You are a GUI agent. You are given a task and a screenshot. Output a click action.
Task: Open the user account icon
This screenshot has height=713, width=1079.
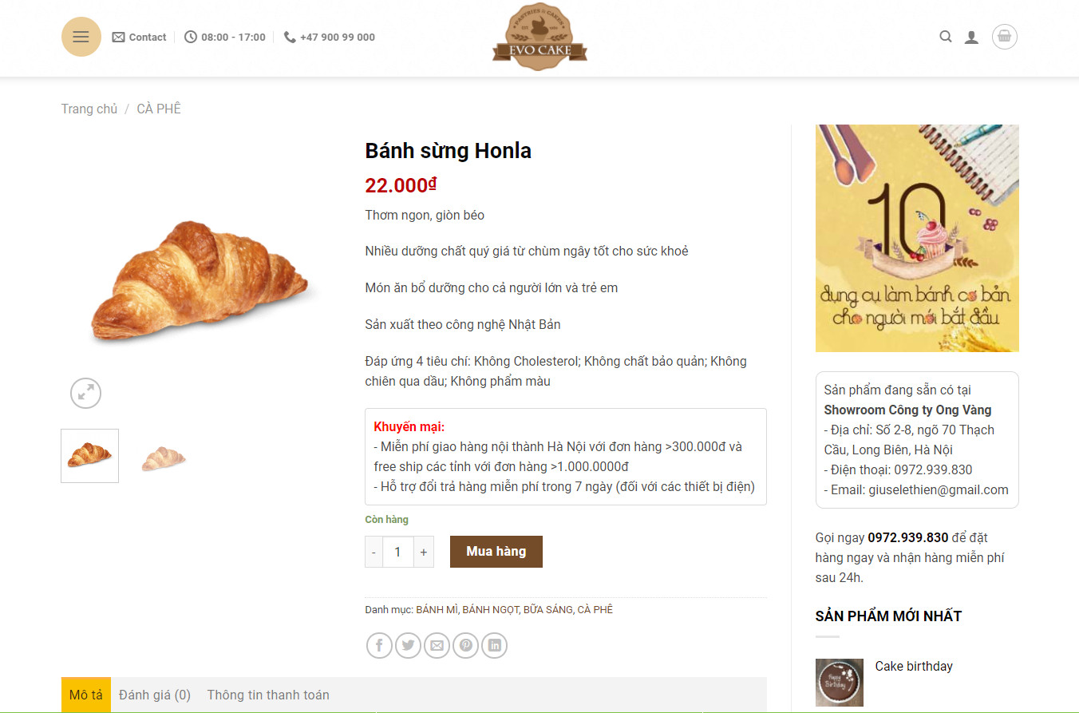tap(971, 37)
